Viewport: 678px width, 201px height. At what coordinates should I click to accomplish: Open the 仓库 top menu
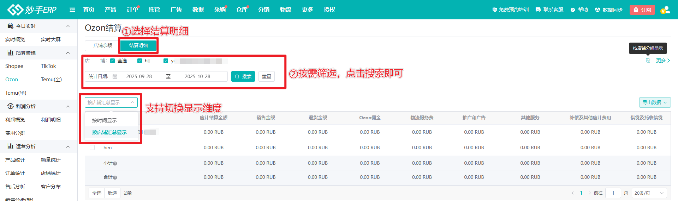(x=242, y=10)
